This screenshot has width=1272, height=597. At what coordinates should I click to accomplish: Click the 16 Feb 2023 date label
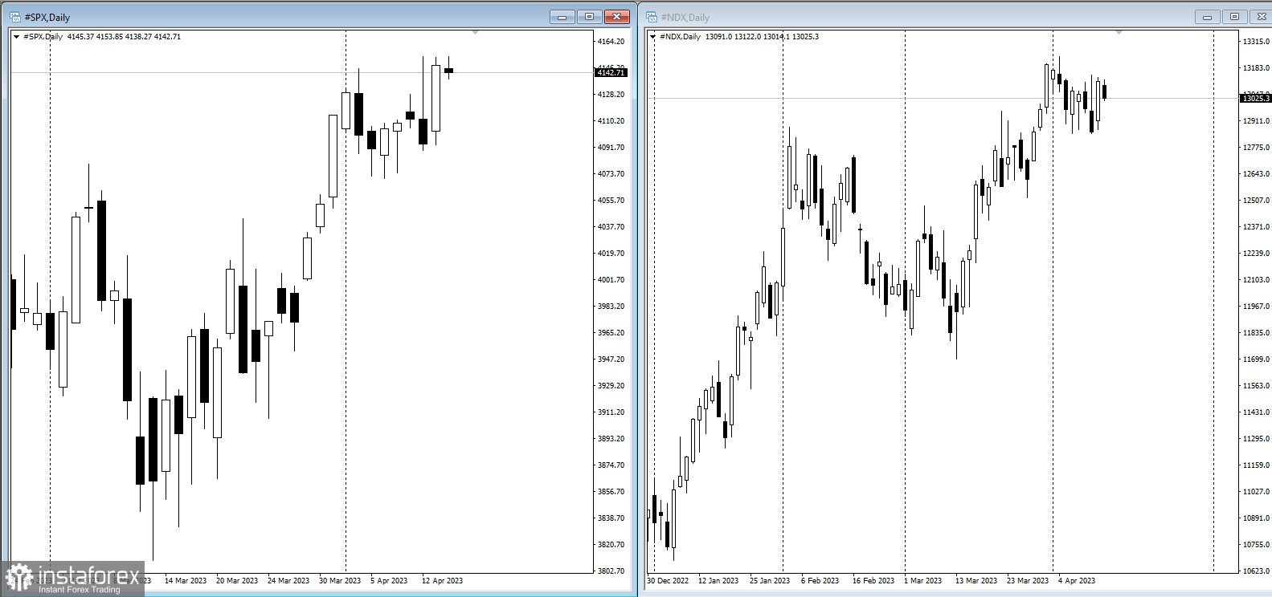[873, 581]
